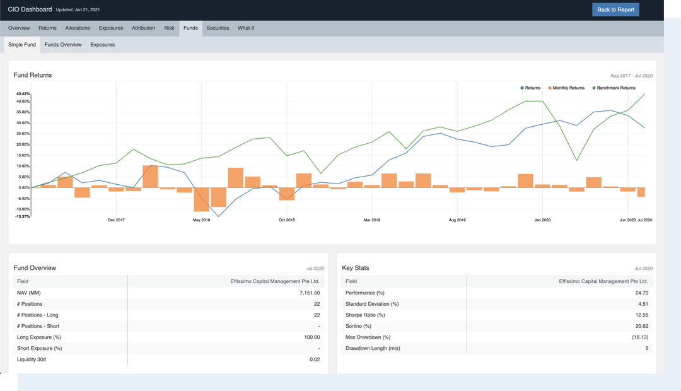Open the Jul 2020 date selector on Key Stats
The image size is (681, 391).
(x=643, y=267)
